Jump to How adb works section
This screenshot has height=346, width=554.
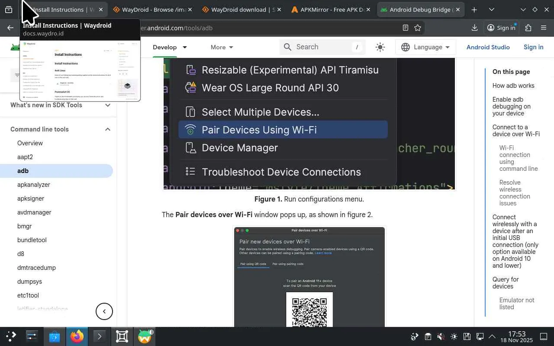(513, 86)
